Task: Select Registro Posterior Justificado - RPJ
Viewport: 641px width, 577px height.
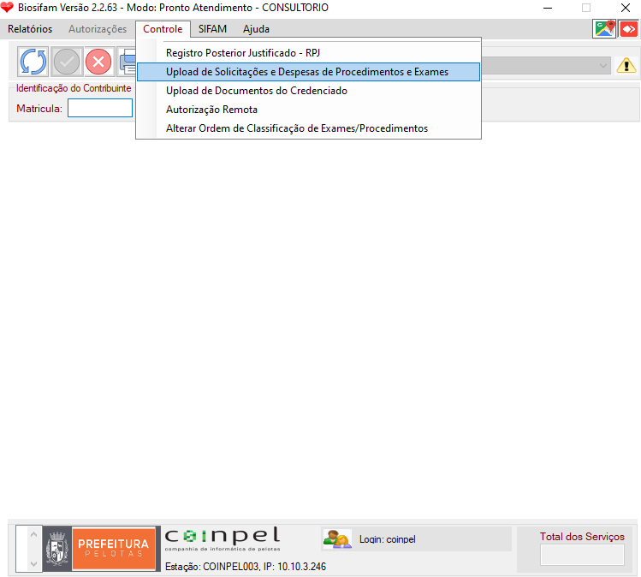Action: [x=309, y=53]
